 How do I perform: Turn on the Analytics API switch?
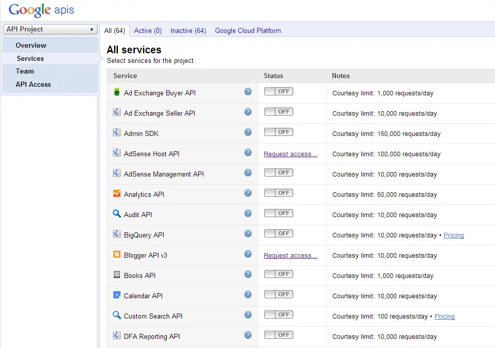coord(279,193)
